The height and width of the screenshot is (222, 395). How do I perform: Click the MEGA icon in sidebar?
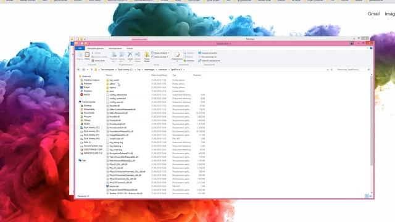pos(81,94)
